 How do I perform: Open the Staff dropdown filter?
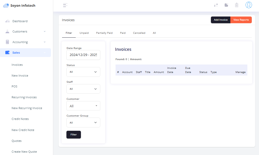pyautogui.click(x=83, y=89)
